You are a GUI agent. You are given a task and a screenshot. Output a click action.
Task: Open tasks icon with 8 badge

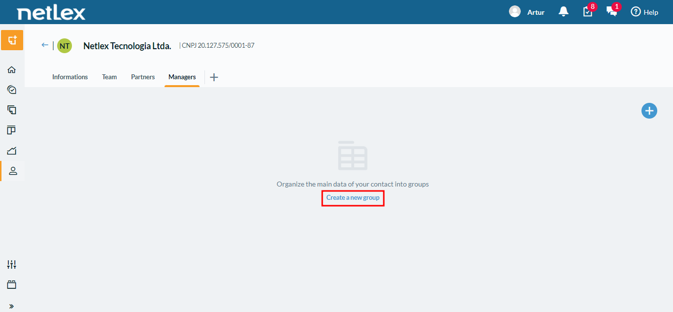coord(588,11)
